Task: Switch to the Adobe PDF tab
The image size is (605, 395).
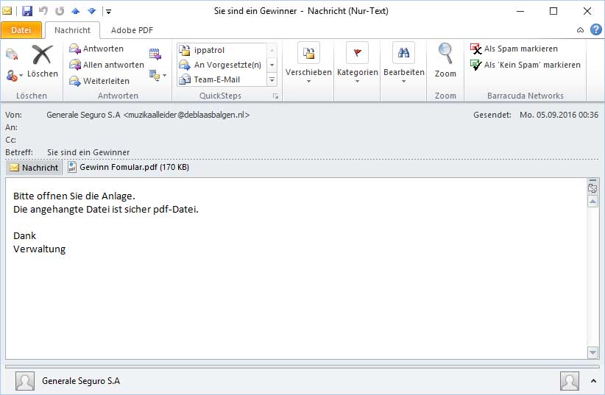Action: click(x=132, y=30)
